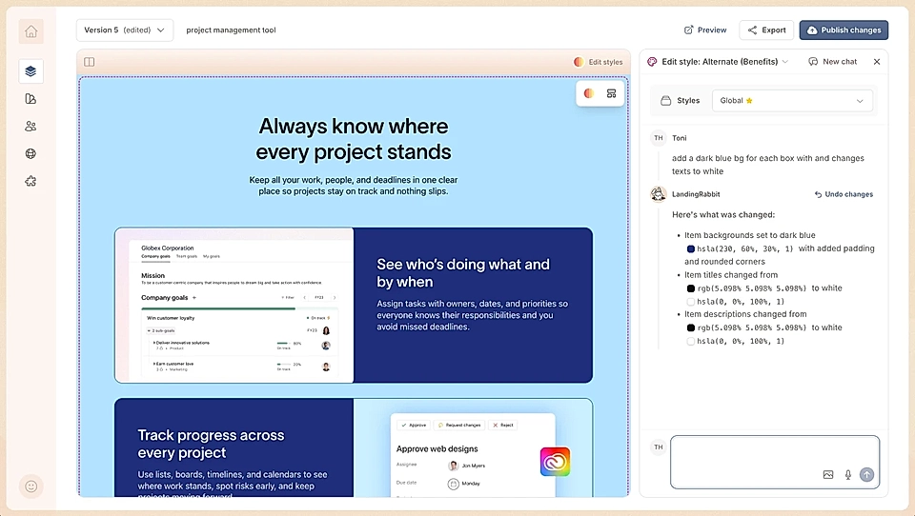This screenshot has width=915, height=516.
Task: Click the 'Assign tasks with owners' description
Action: (x=472, y=315)
